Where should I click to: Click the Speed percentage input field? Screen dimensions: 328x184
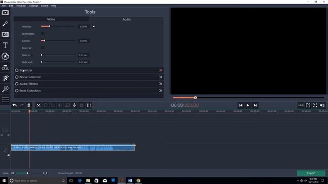click(84, 41)
